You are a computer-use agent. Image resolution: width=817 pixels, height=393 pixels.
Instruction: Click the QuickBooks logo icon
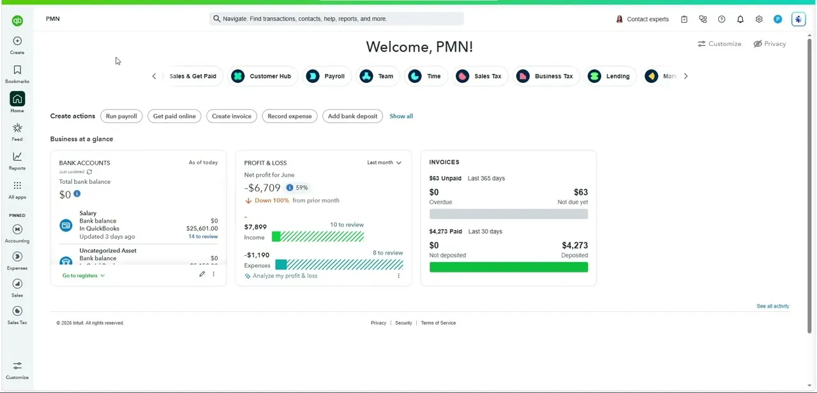tap(17, 21)
